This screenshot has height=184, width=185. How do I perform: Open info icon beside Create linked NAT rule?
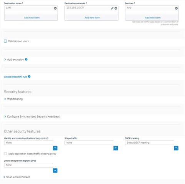coord(29,76)
